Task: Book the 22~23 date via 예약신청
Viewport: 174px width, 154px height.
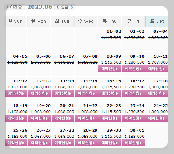Action: tap(110, 118)
